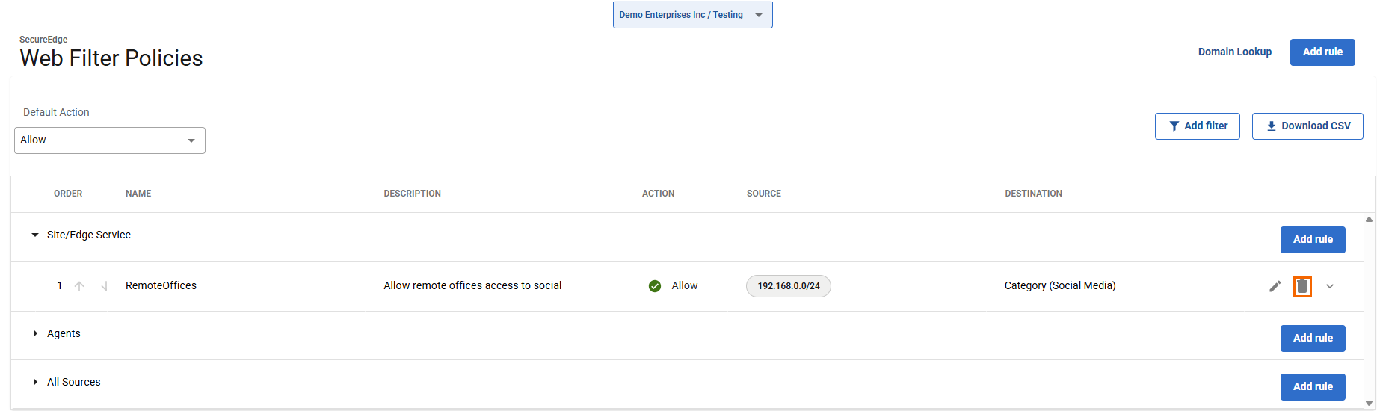Click the Add filter button
The height and width of the screenshot is (411, 1377).
pyautogui.click(x=1197, y=126)
